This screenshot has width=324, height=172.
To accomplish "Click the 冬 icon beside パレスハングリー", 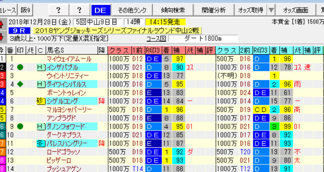I will pyautogui.click(x=41, y=143).
